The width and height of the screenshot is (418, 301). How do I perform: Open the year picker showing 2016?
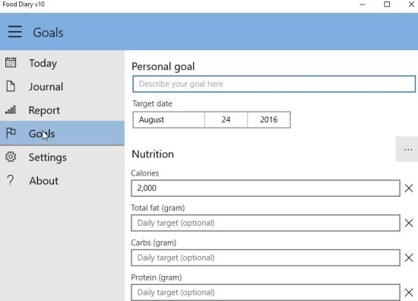tap(269, 119)
